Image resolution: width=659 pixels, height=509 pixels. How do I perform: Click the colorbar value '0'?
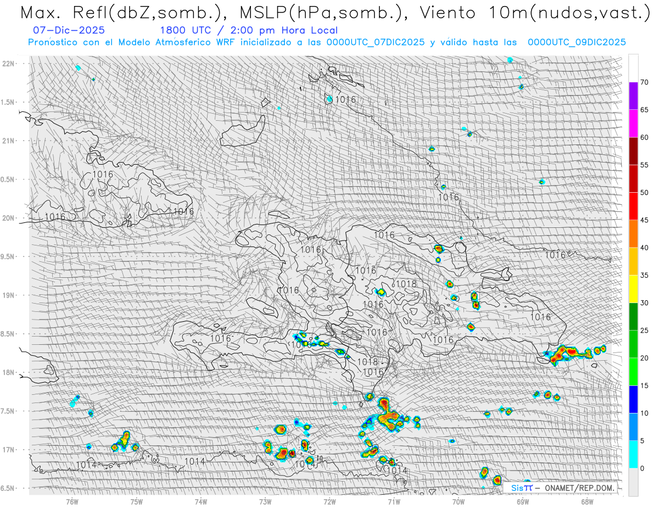(x=643, y=468)
